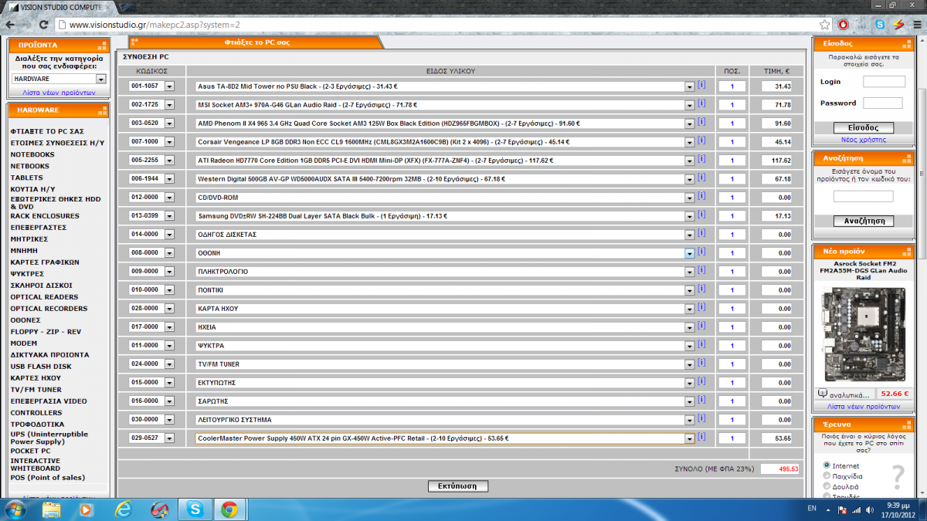Select Internet radio option in survey
Viewport: 927px width, 521px height.
pyautogui.click(x=827, y=465)
